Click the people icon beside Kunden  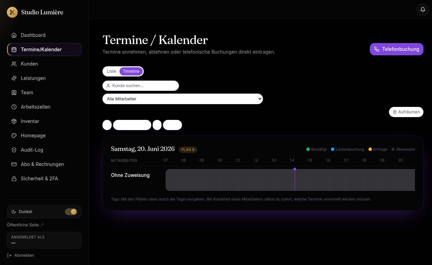point(14,64)
